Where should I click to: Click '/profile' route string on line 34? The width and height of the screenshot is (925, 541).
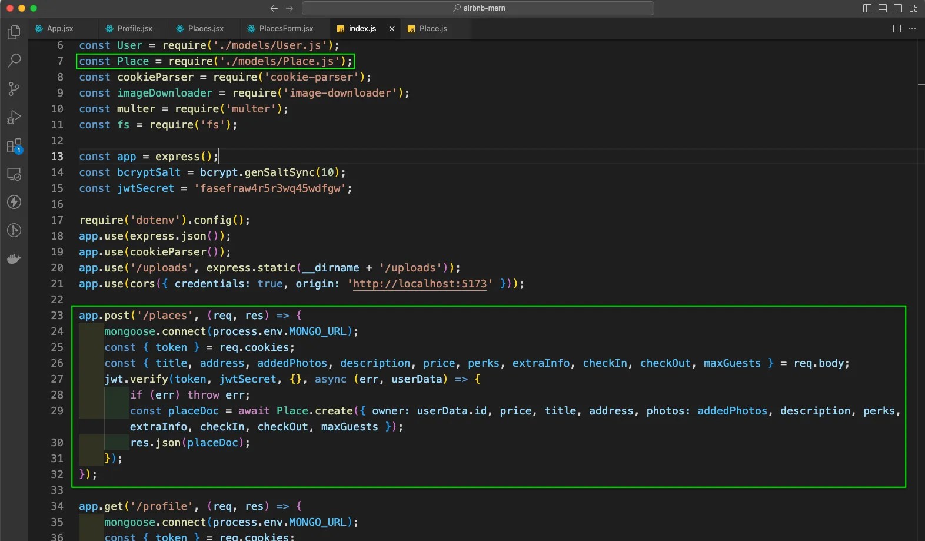click(162, 506)
